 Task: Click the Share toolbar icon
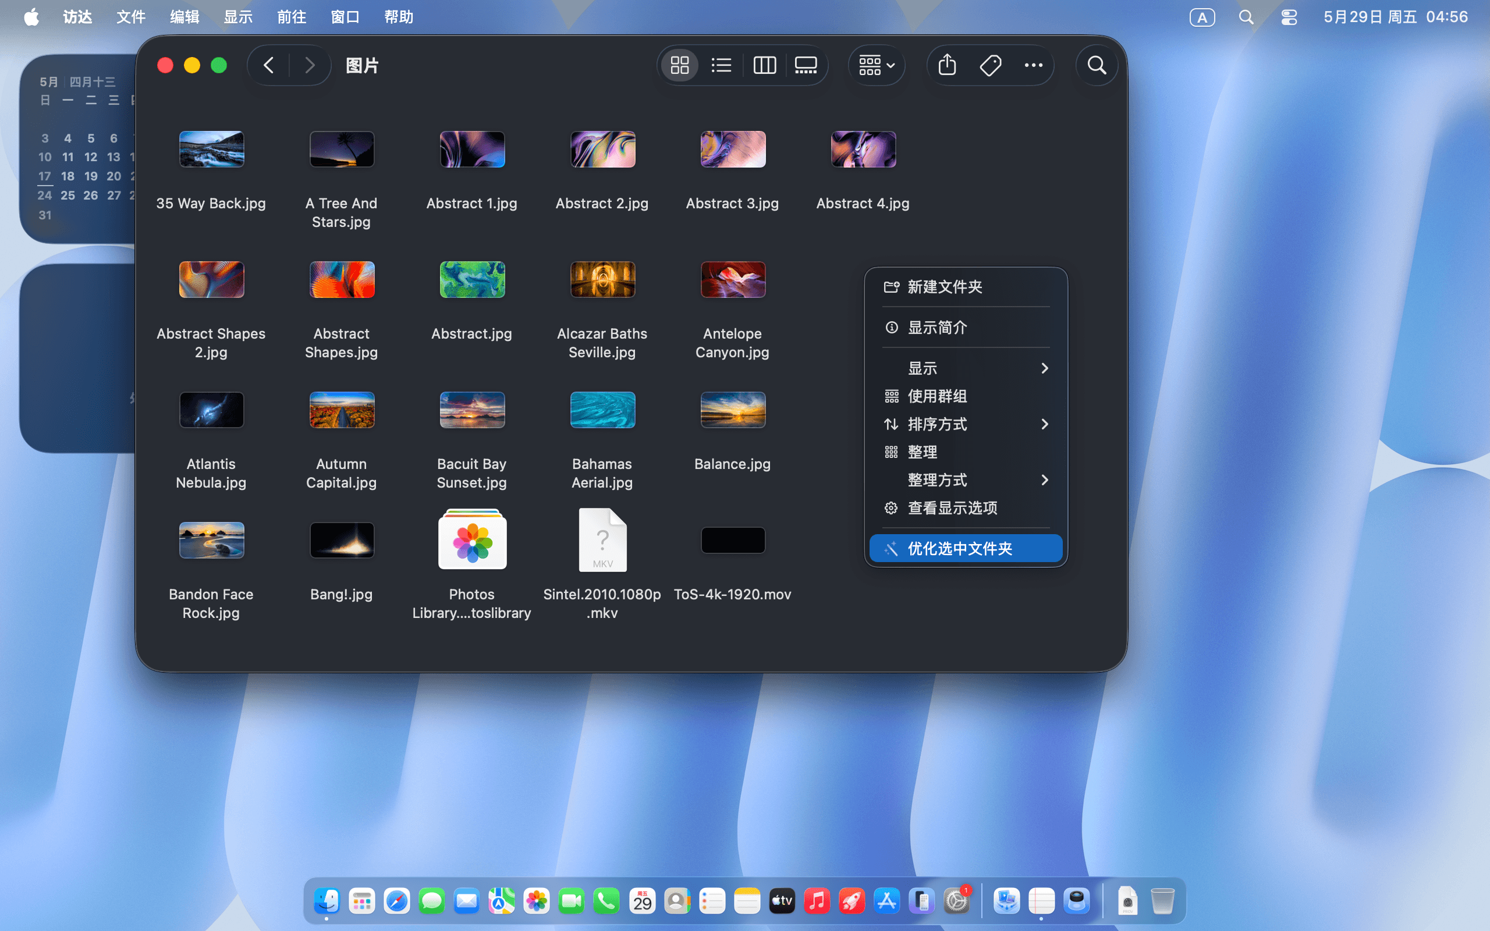click(947, 65)
